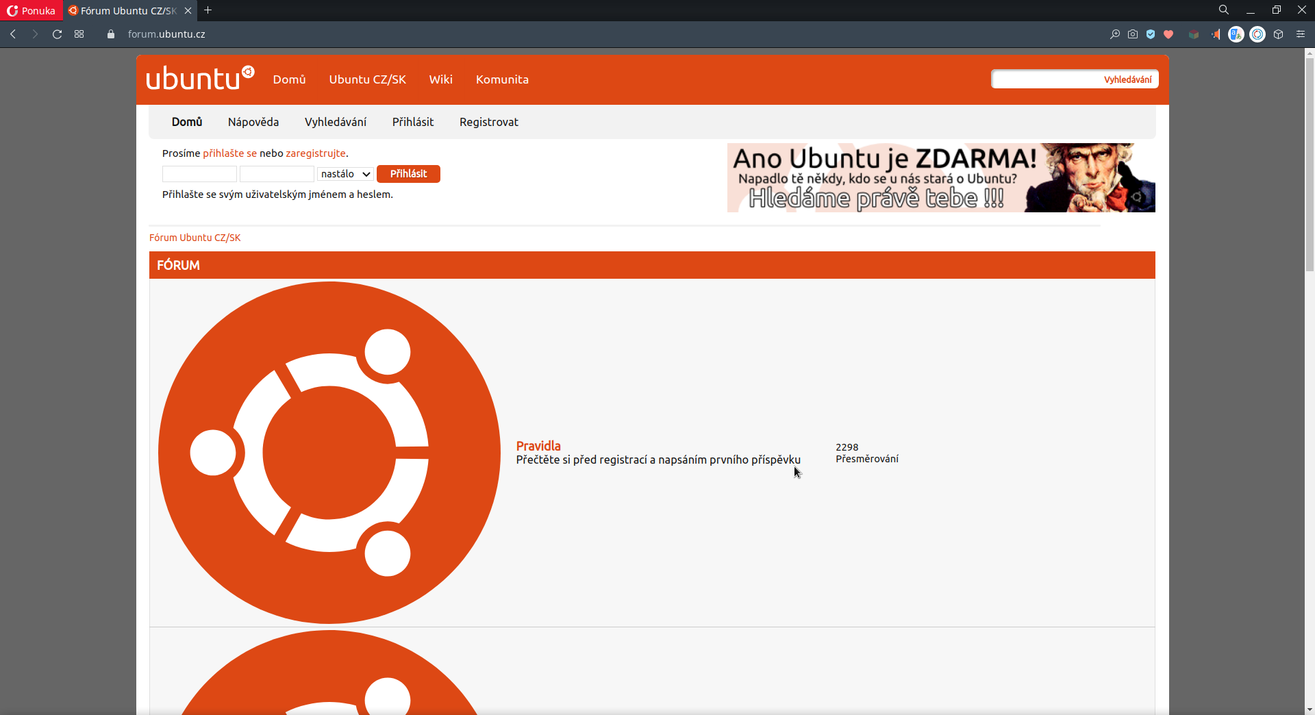Open the megaphone extension icon

1216,34
